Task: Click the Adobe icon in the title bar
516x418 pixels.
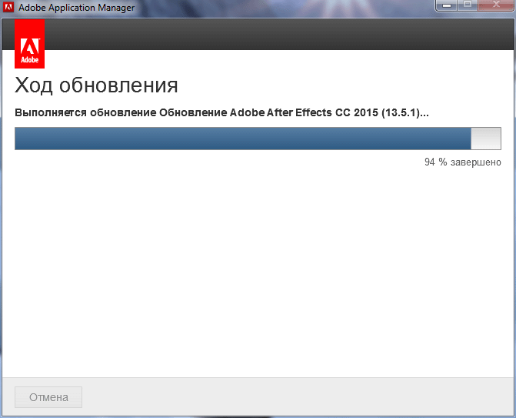Action: [8, 7]
